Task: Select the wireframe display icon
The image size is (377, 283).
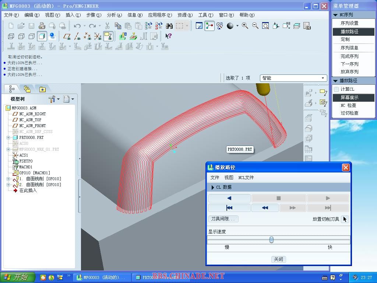Action: [x=11, y=36]
